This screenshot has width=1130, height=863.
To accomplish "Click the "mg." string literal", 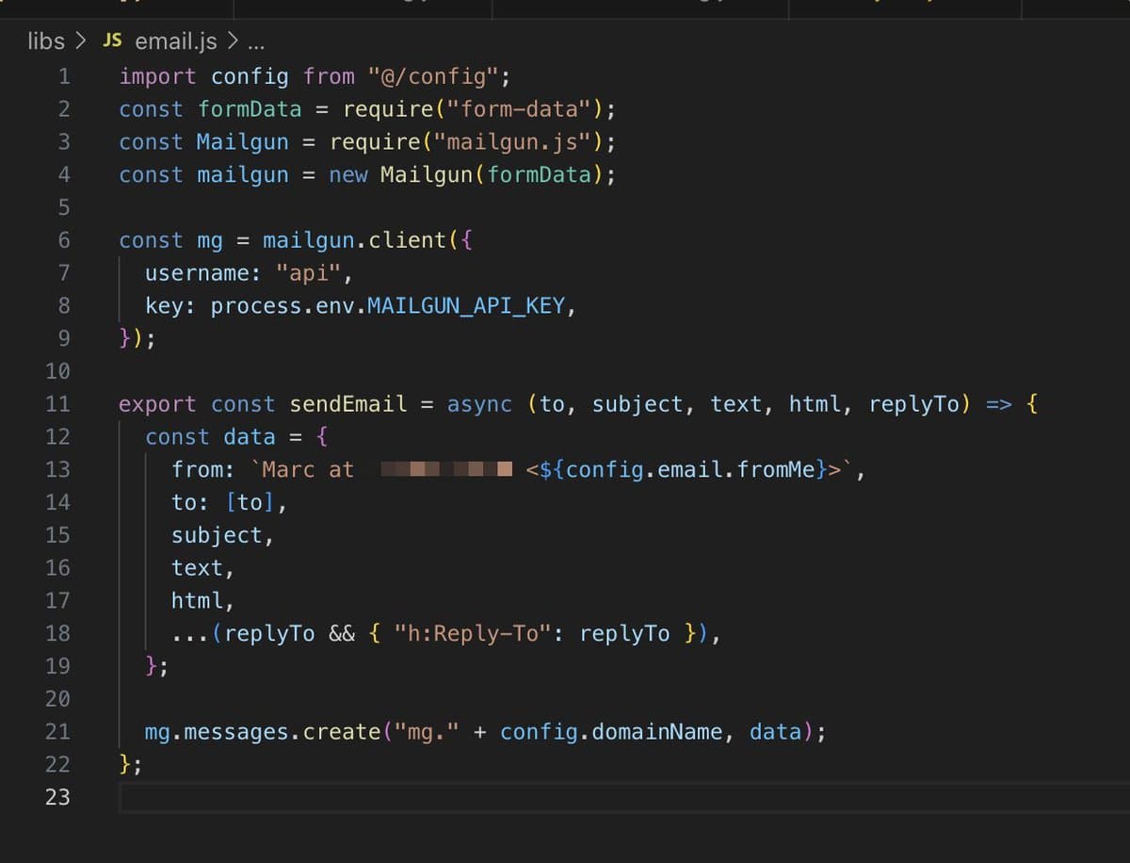I will [x=427, y=732].
